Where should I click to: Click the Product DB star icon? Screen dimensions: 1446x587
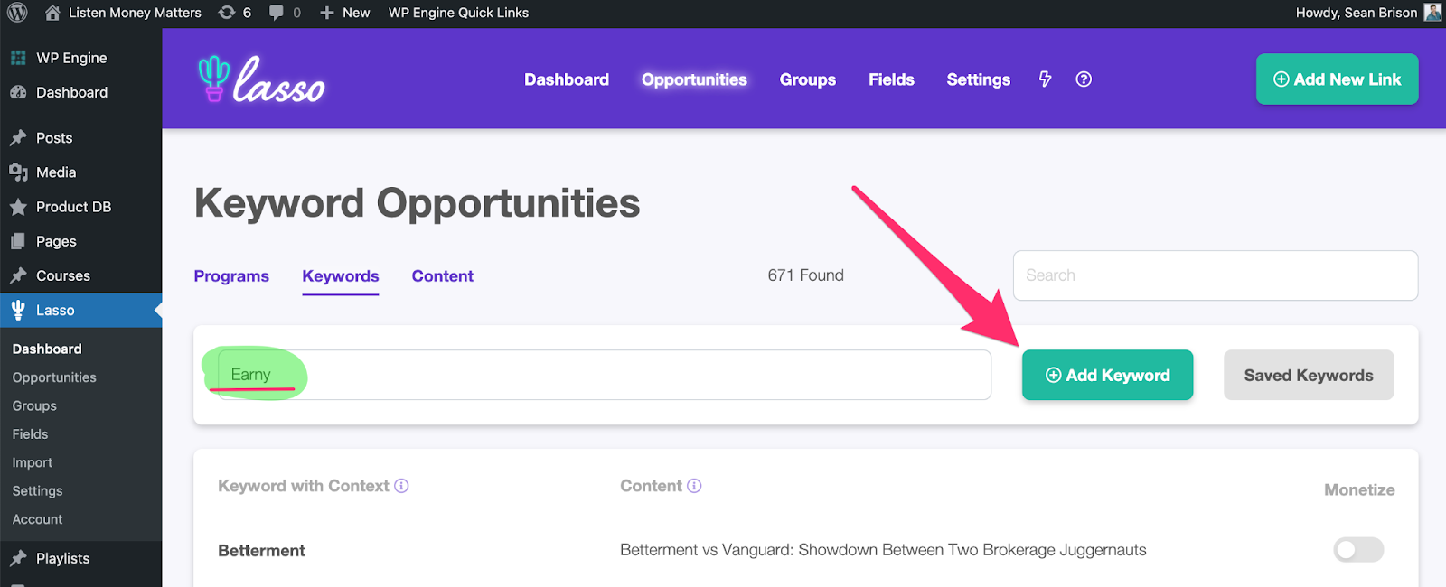click(18, 207)
